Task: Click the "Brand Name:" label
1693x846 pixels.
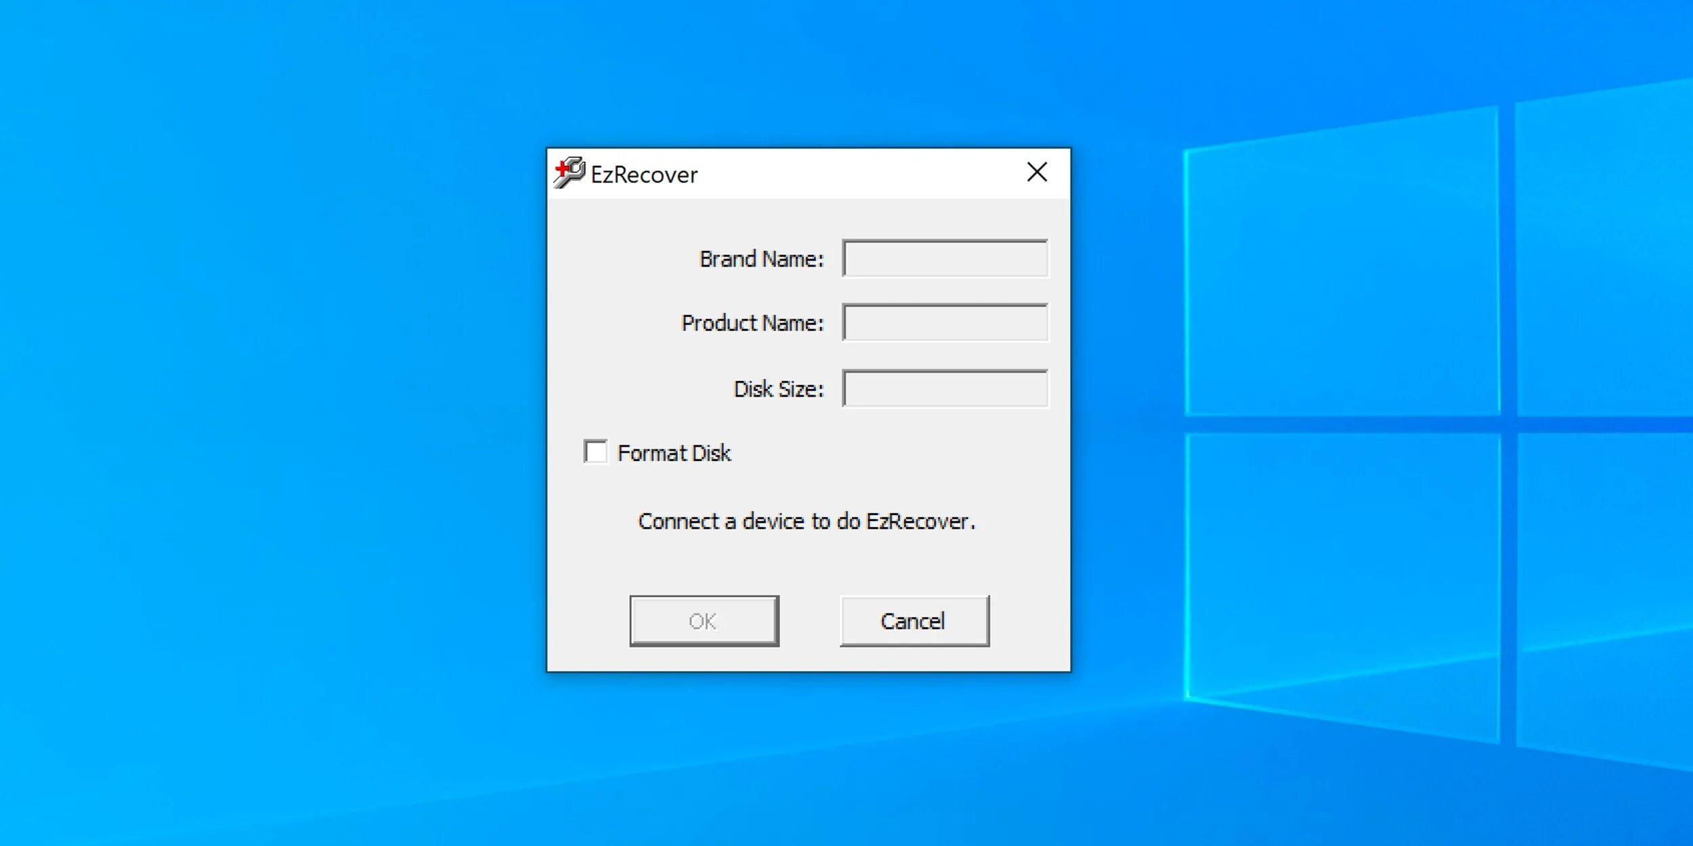Action: click(761, 259)
